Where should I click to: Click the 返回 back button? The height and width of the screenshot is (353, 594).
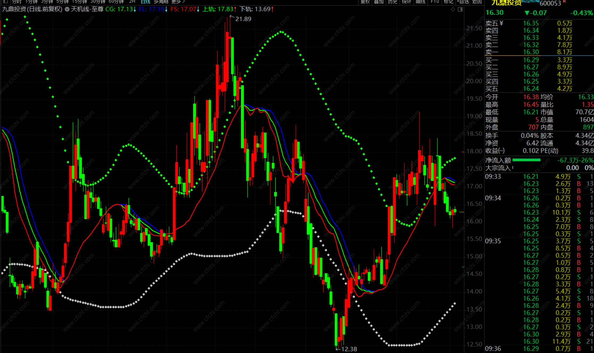(x=477, y=2)
